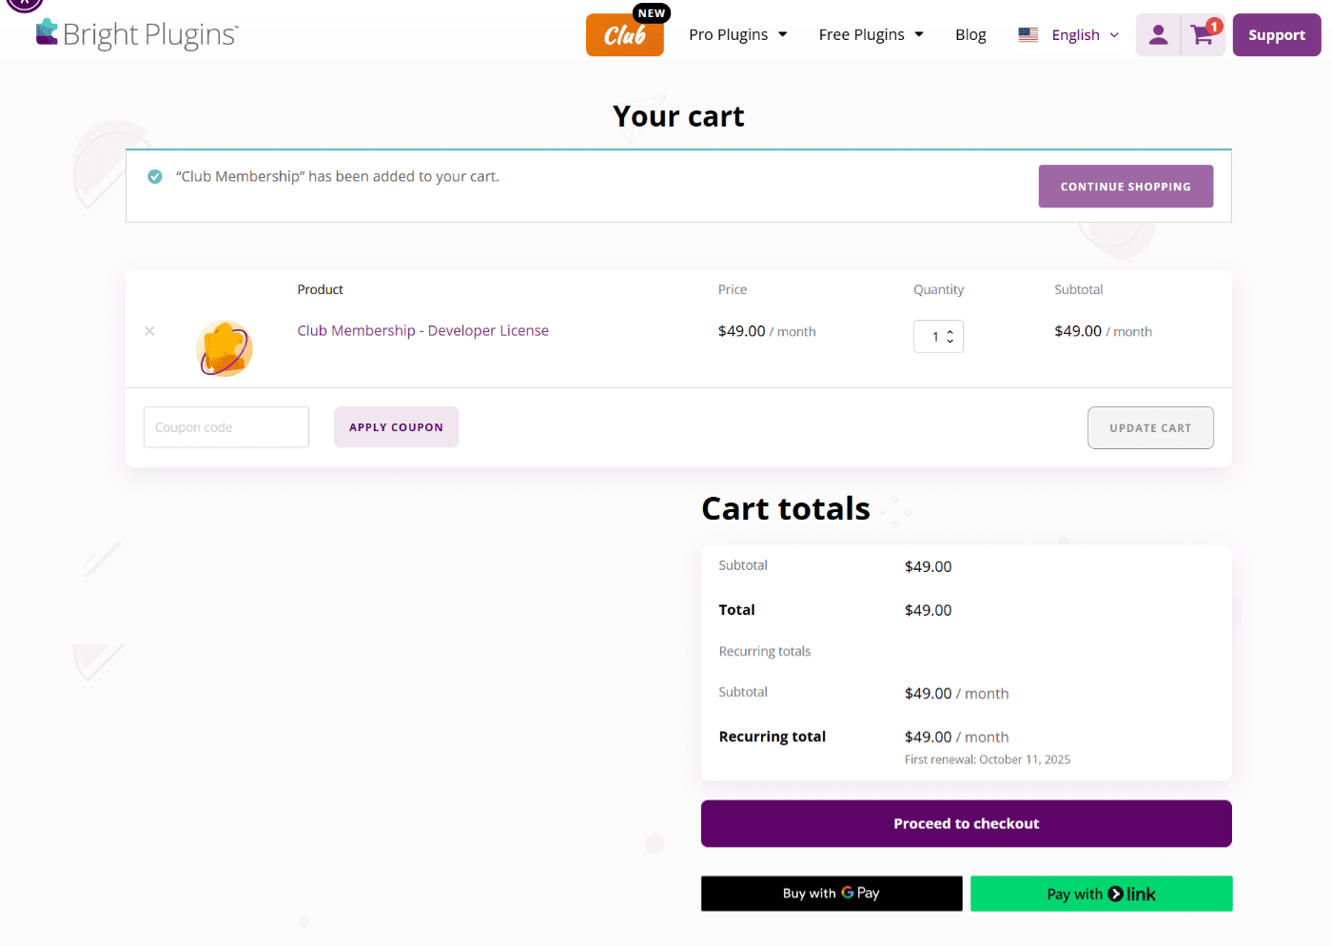
Task: Pay with Link green button
Action: 1102,894
